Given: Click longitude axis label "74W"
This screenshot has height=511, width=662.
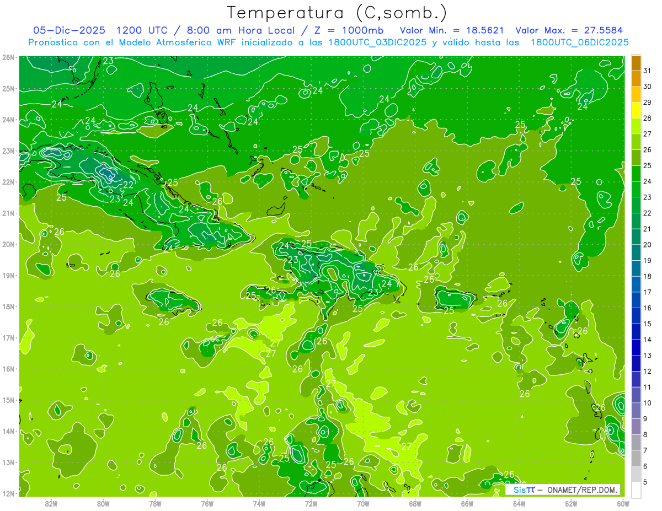Looking at the screenshot, I should (259, 503).
